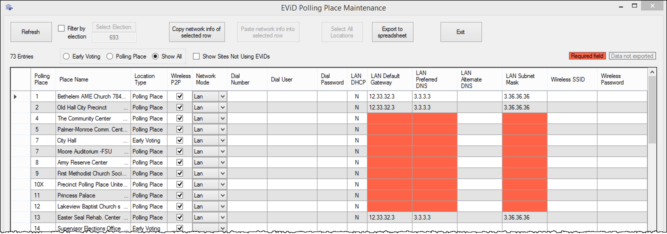667x234 pixels.
Task: Click polling place number 10X cell
Action: point(43,184)
